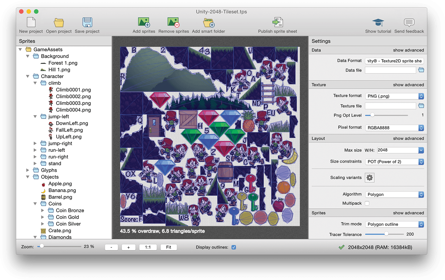Open an existing project
The image size is (445, 280).
click(x=59, y=25)
